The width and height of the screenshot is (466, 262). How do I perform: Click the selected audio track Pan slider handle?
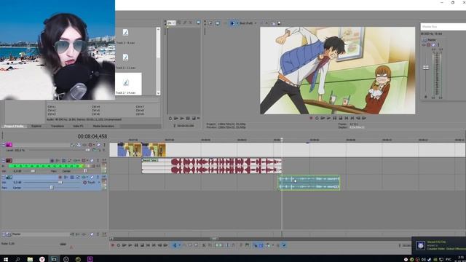(x=52, y=188)
